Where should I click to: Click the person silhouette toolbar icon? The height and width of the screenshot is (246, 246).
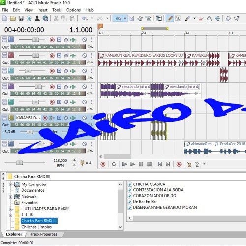tap(37, 18)
